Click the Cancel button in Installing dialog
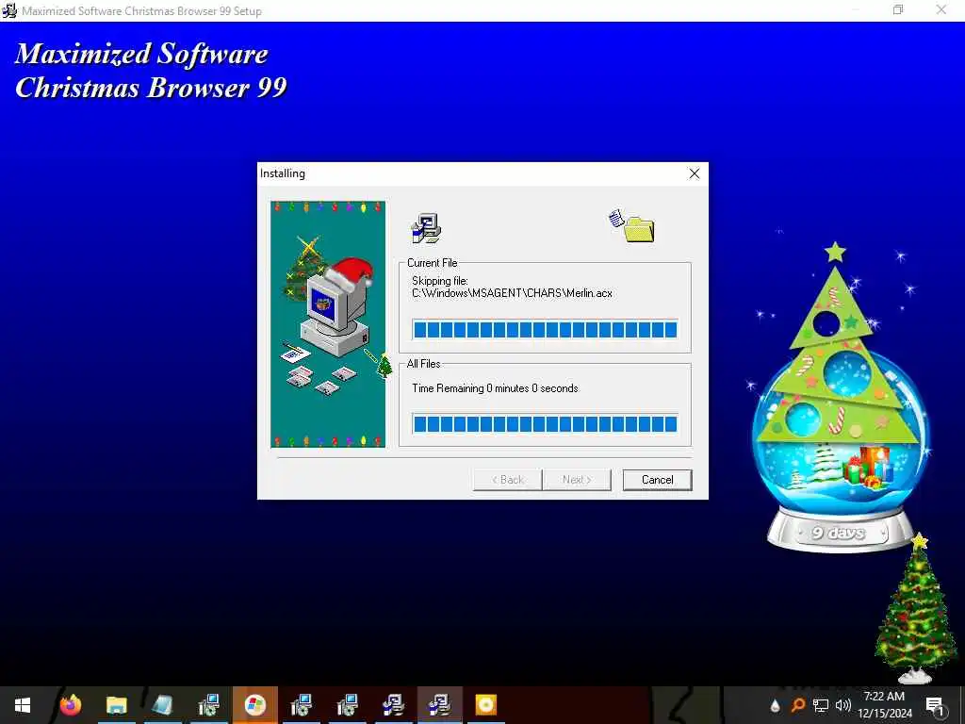 click(x=657, y=480)
